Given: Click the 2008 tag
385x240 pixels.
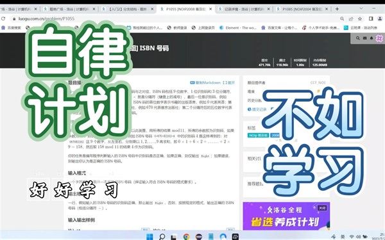Looking at the screenshot, I should click(x=275, y=136).
